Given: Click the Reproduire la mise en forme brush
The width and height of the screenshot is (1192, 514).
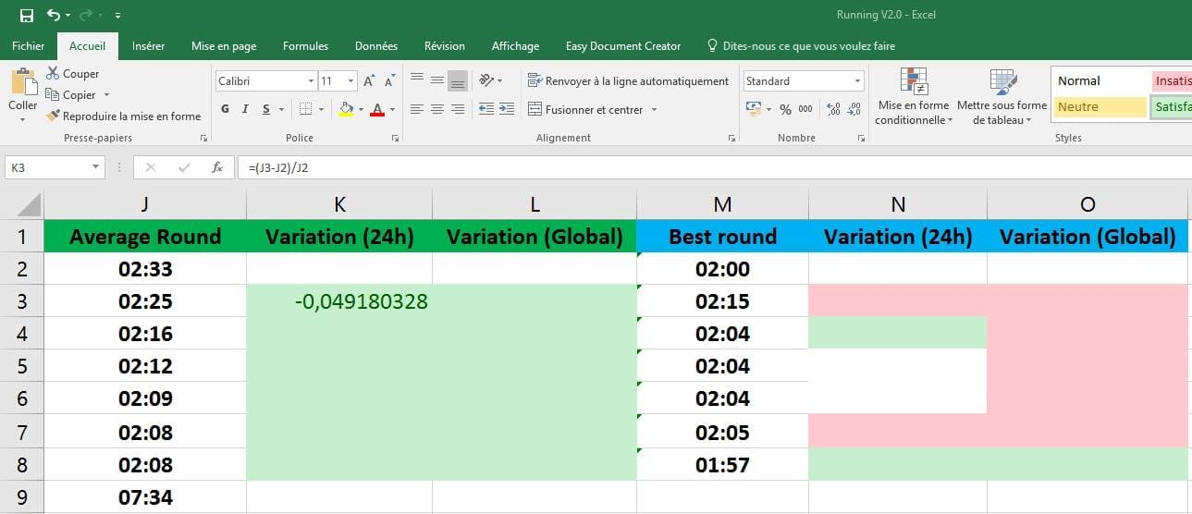Looking at the screenshot, I should (x=53, y=116).
